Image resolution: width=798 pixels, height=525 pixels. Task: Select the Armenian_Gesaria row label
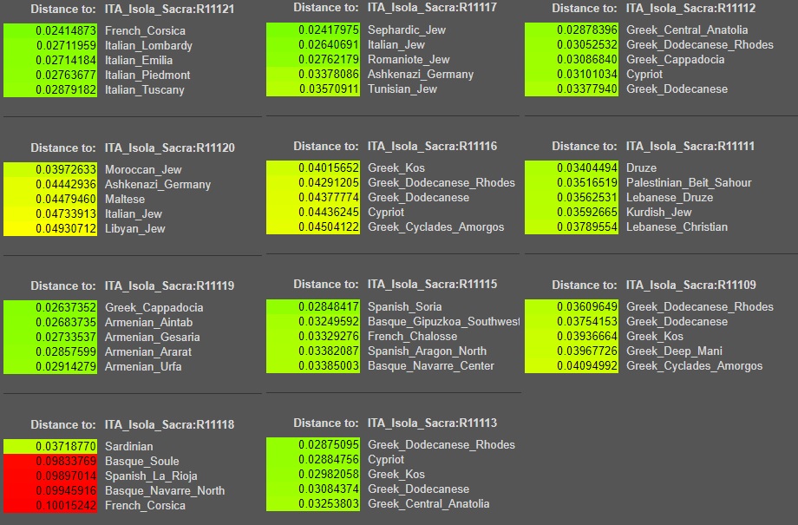click(x=152, y=337)
